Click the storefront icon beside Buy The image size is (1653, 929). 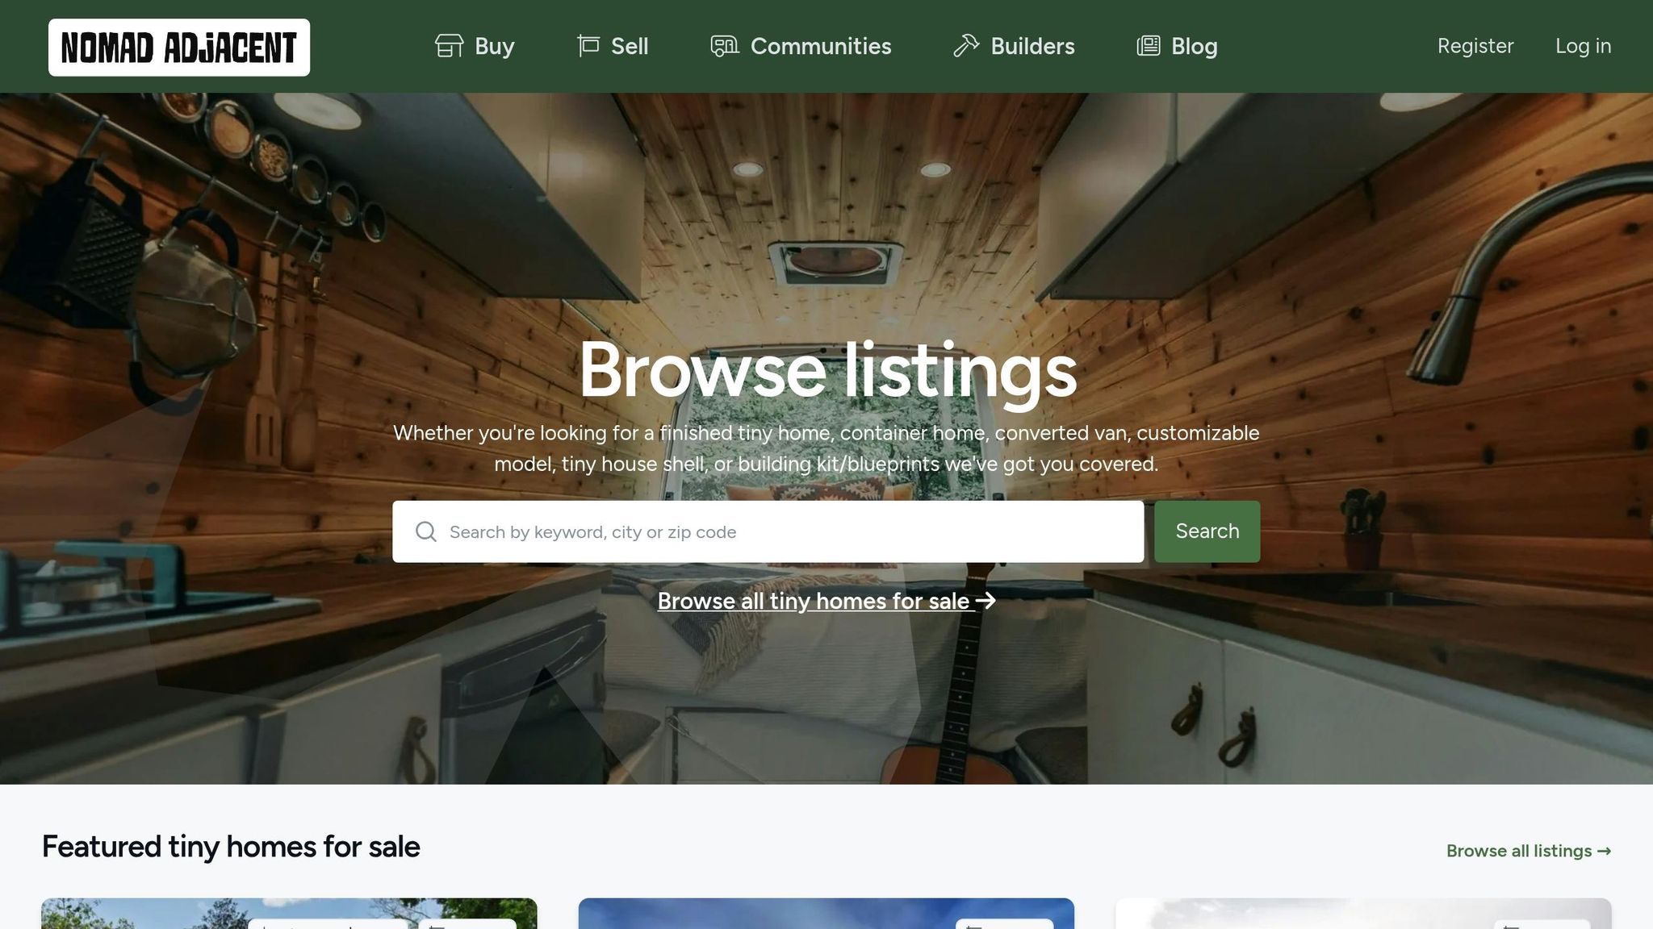(x=449, y=46)
